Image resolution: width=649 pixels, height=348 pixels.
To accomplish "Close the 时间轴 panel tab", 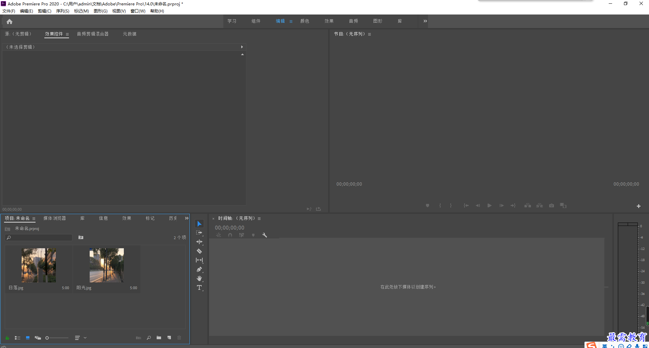I will (x=213, y=219).
